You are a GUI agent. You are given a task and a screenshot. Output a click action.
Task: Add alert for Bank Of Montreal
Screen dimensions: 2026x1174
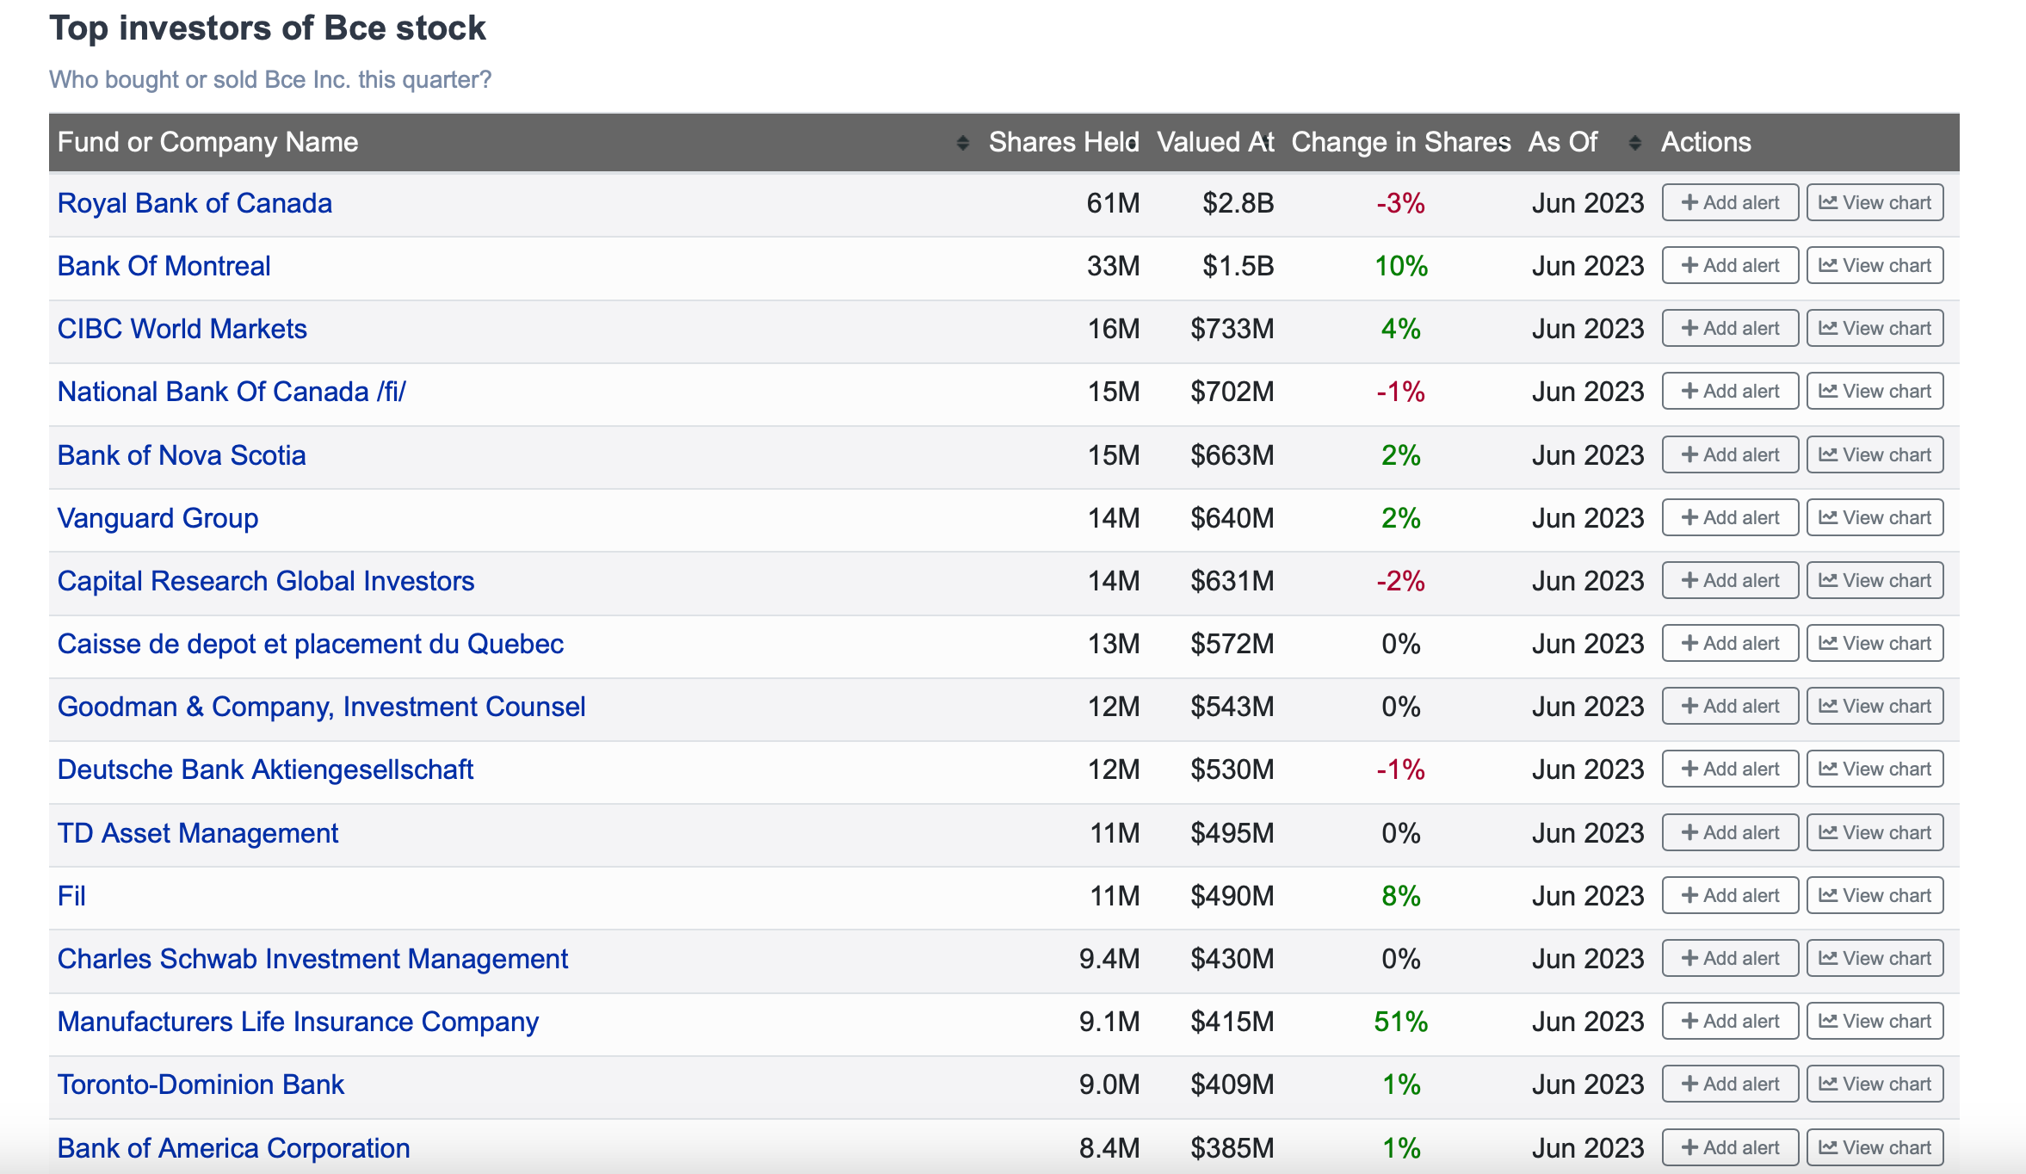pos(1730,265)
